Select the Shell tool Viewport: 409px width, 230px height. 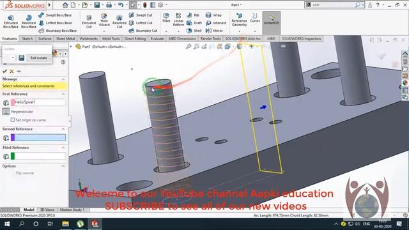pos(194,31)
